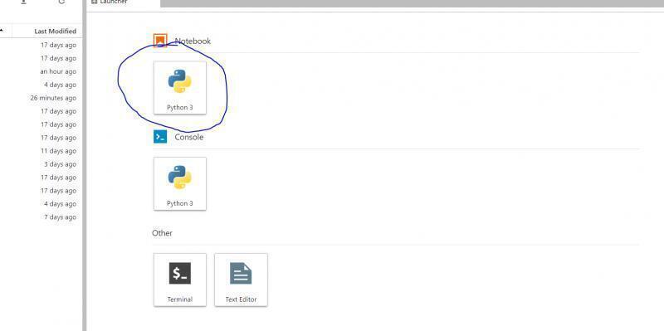Click the Console section heading text

189,137
